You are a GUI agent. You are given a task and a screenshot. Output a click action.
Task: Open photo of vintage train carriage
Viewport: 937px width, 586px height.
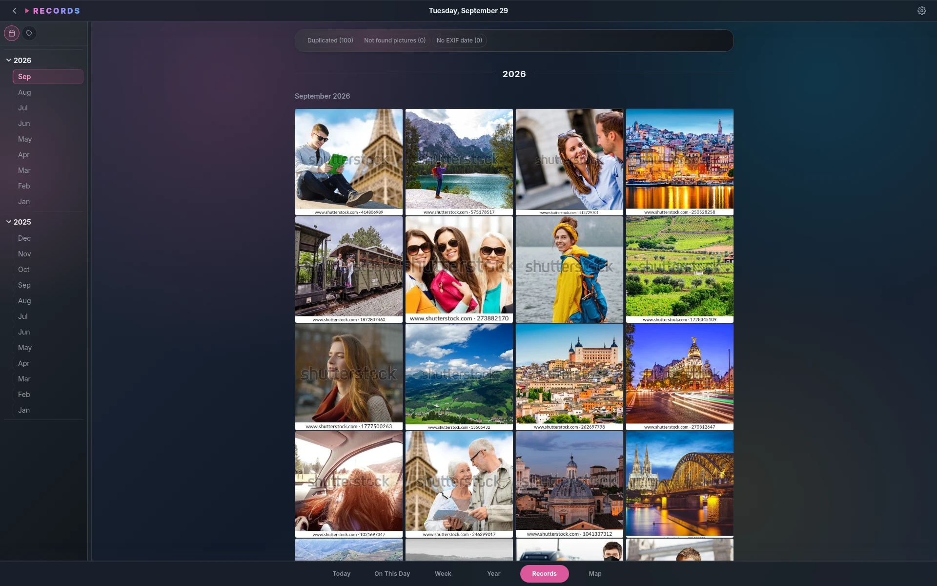(x=349, y=270)
